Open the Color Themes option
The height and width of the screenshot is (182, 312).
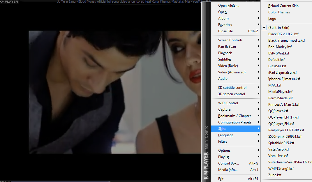[279, 12]
